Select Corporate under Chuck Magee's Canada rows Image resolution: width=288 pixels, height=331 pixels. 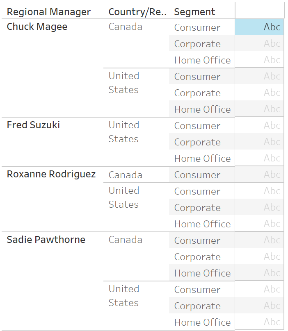pos(197,44)
